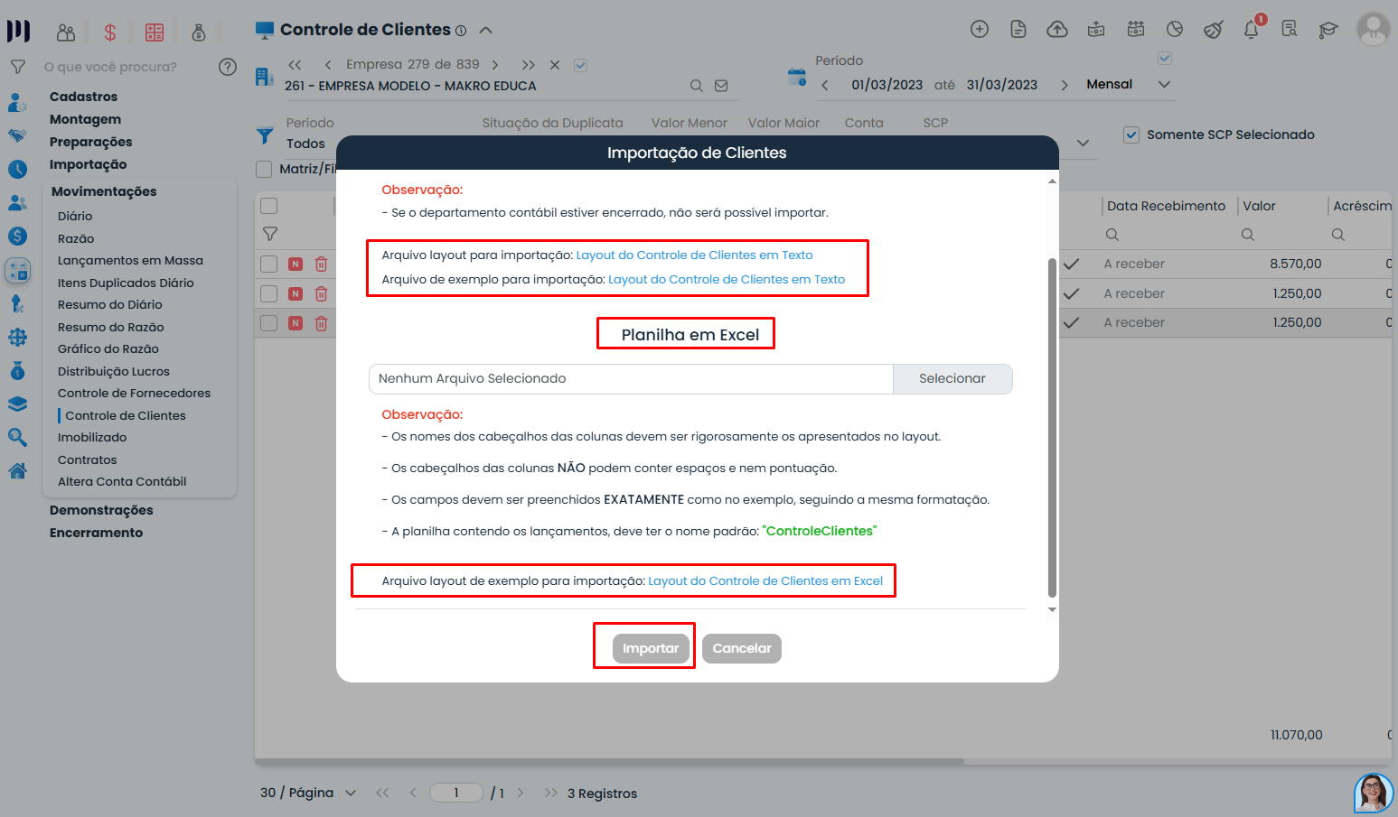
Task: Open the Mensal period dropdown
Action: tap(1129, 84)
